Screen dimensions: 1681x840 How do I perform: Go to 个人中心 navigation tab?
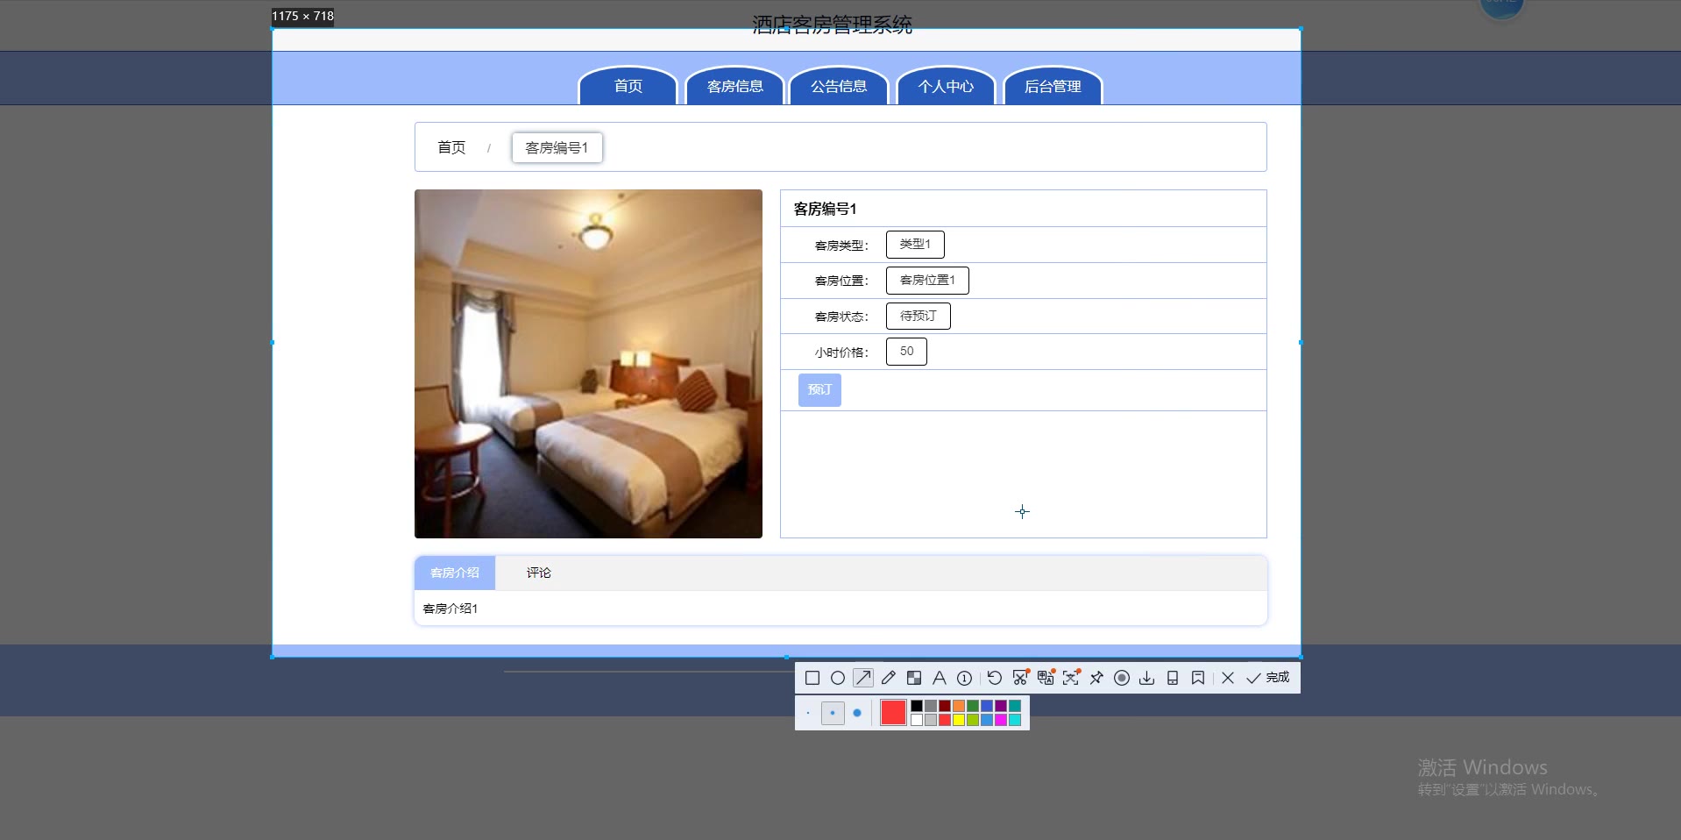point(946,86)
